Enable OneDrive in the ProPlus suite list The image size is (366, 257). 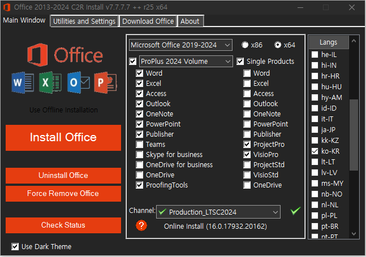click(140, 175)
